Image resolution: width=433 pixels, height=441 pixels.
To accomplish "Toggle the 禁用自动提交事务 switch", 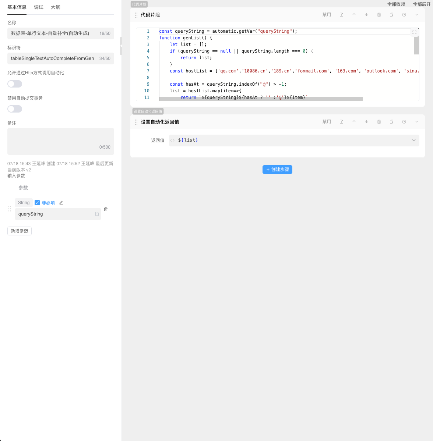I will pyautogui.click(x=15, y=109).
